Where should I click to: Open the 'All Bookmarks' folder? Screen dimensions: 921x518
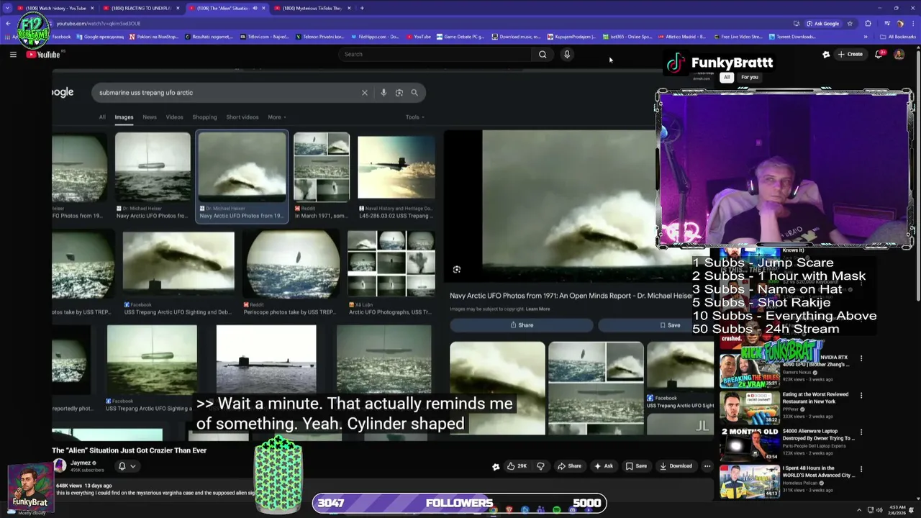click(x=898, y=37)
